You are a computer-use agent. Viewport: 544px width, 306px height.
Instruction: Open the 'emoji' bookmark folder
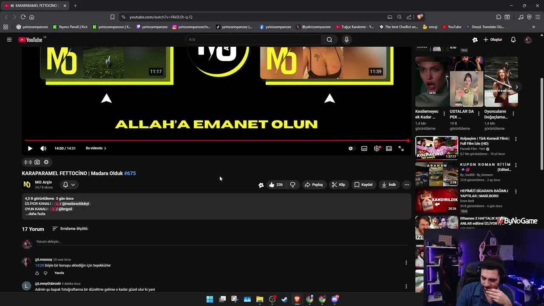click(x=430, y=27)
